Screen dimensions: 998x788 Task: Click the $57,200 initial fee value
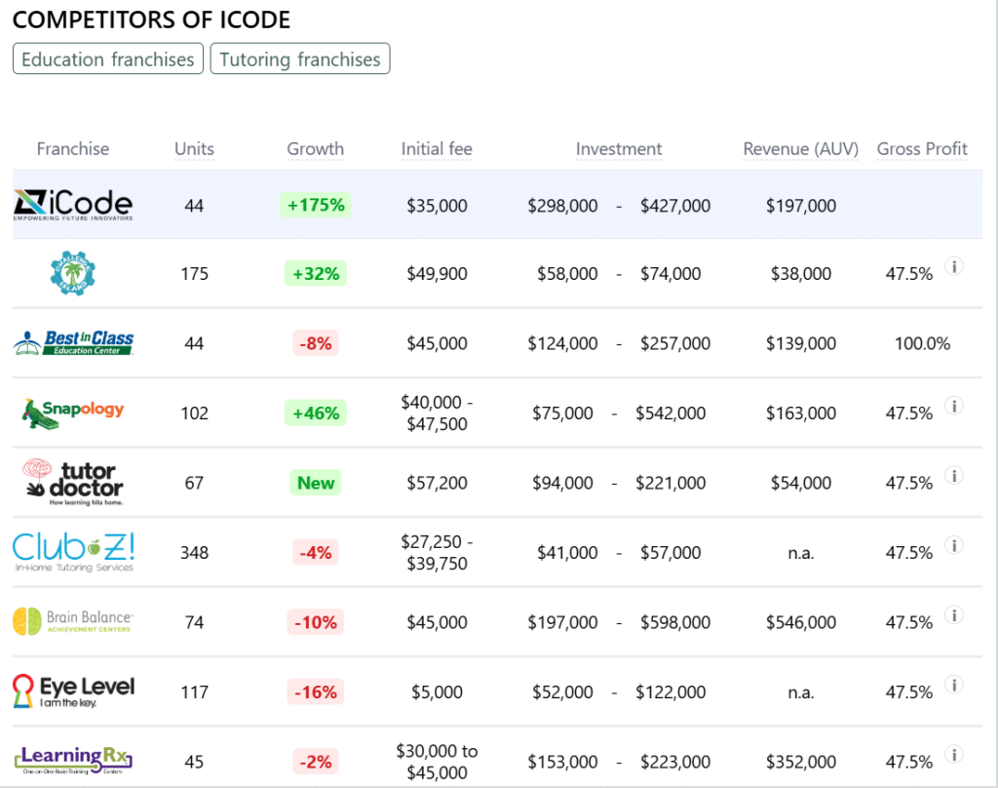click(437, 483)
